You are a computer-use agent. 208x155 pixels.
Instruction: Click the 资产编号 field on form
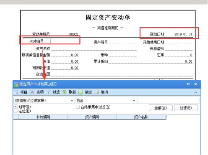[x=123, y=42]
